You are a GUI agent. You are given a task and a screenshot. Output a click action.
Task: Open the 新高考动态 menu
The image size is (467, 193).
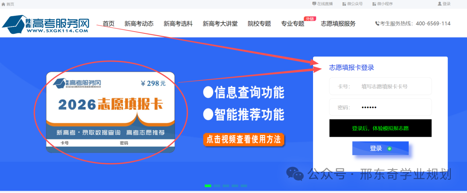(x=139, y=24)
